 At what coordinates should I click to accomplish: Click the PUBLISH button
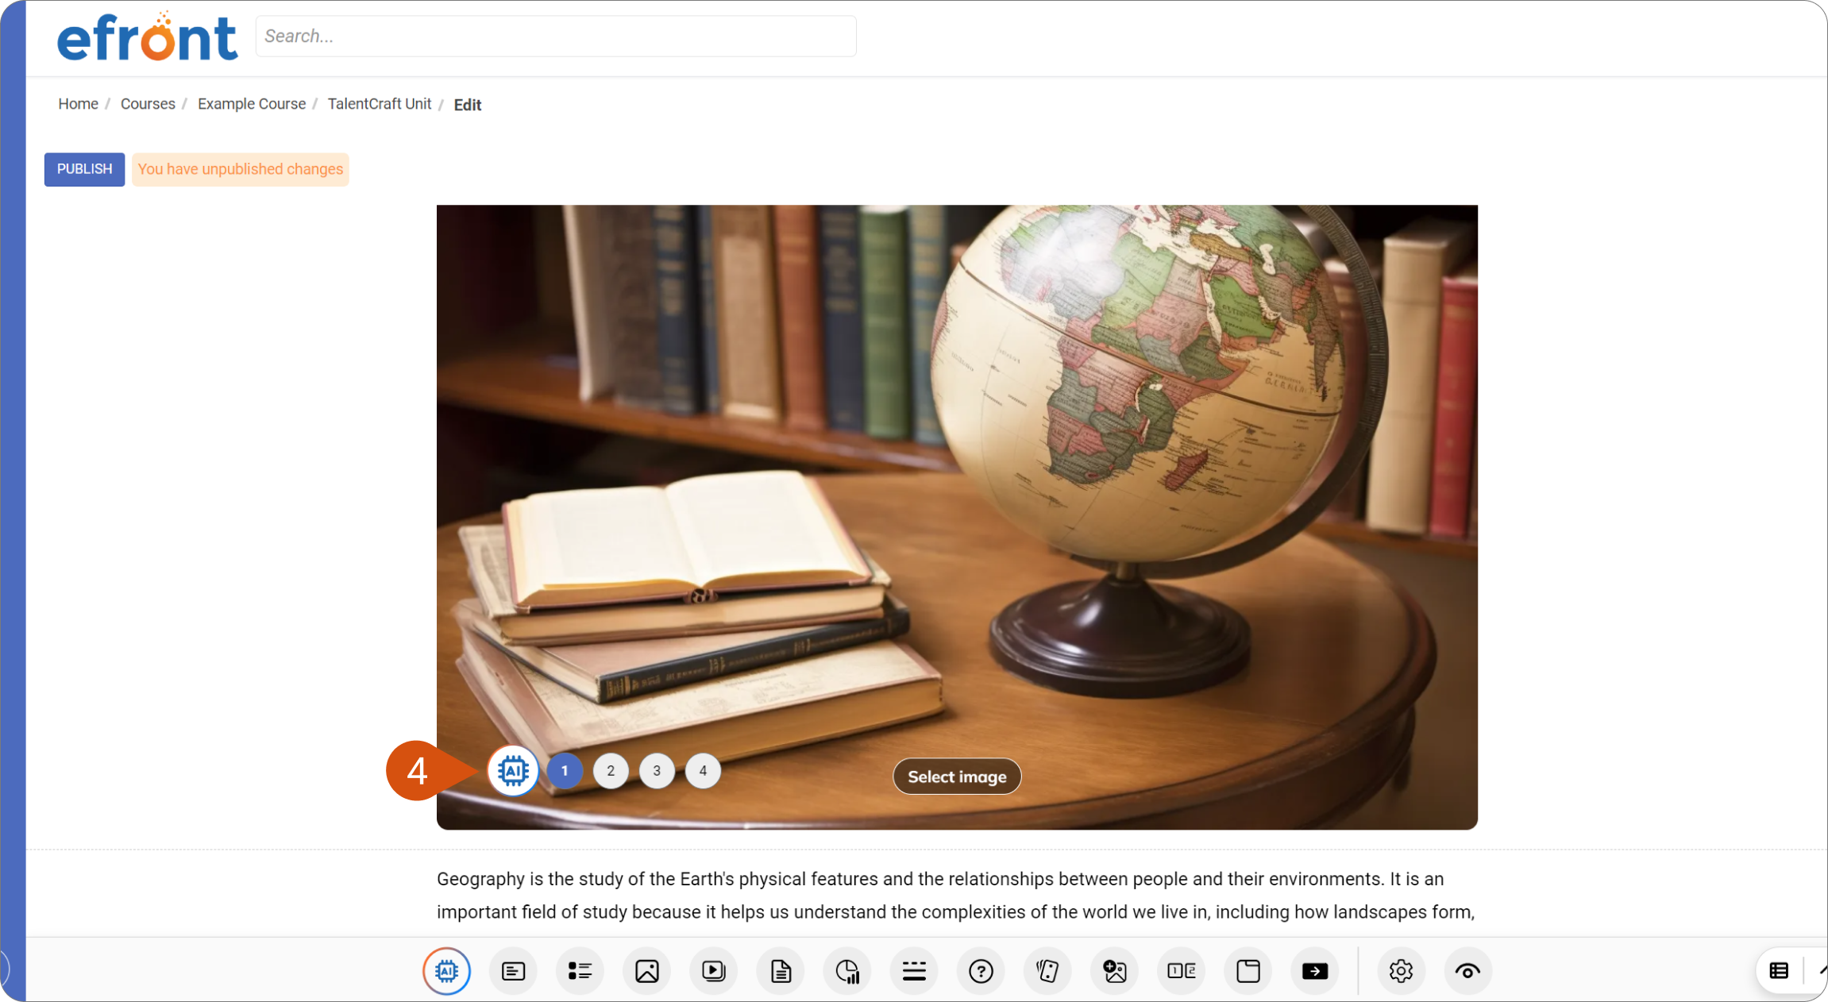85,169
